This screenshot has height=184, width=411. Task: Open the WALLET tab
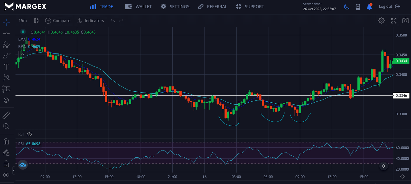pos(138,7)
